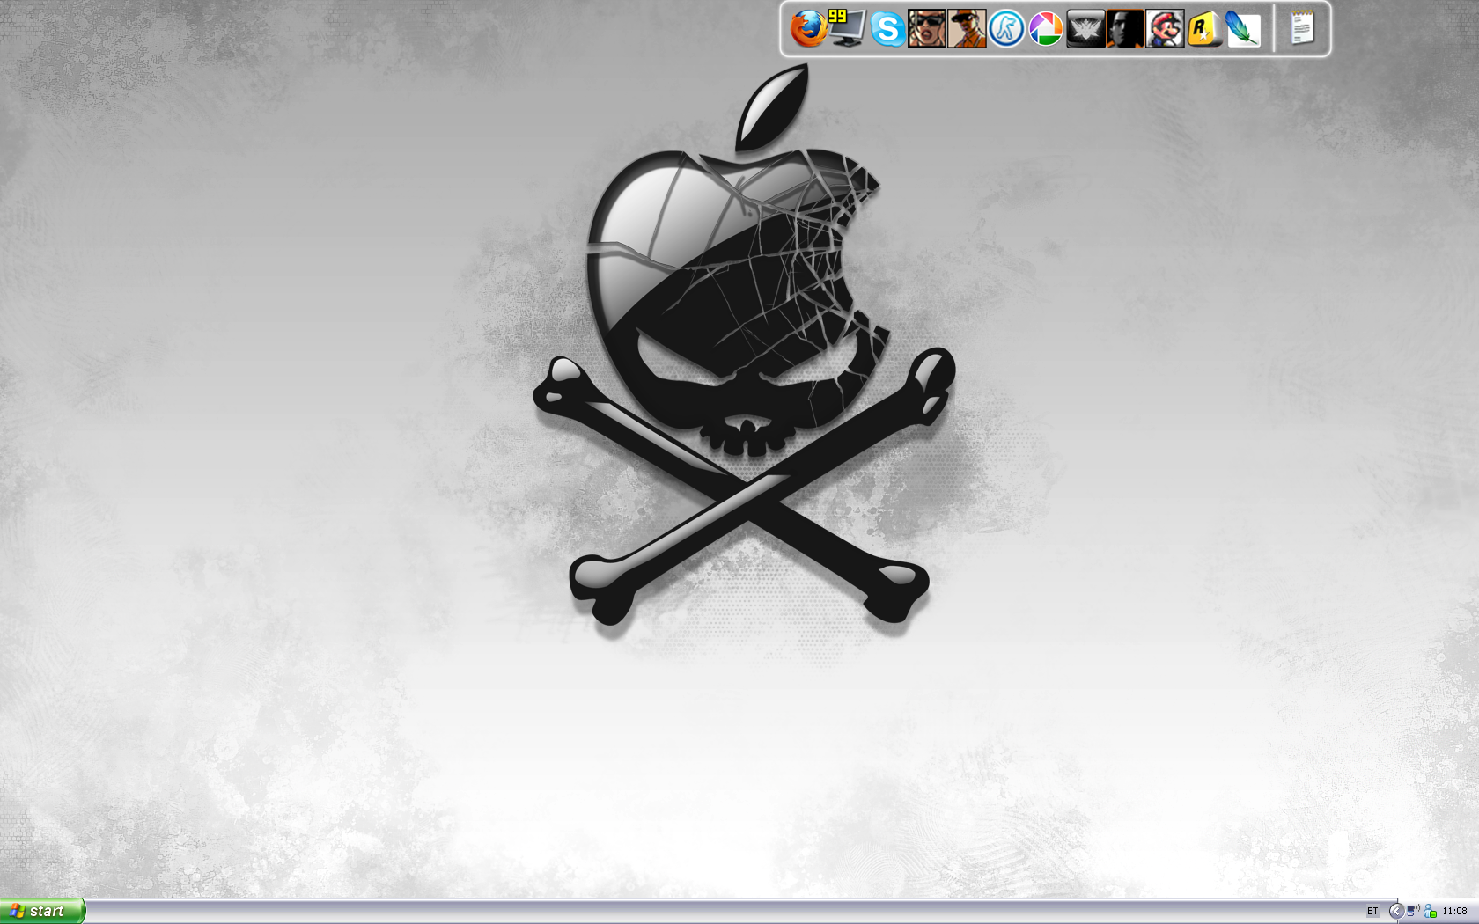Open the notepad icon in the dock

click(x=1302, y=28)
